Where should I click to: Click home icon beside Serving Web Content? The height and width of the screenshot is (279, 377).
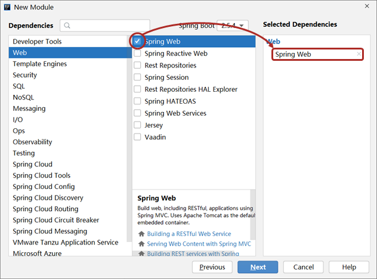141,244
